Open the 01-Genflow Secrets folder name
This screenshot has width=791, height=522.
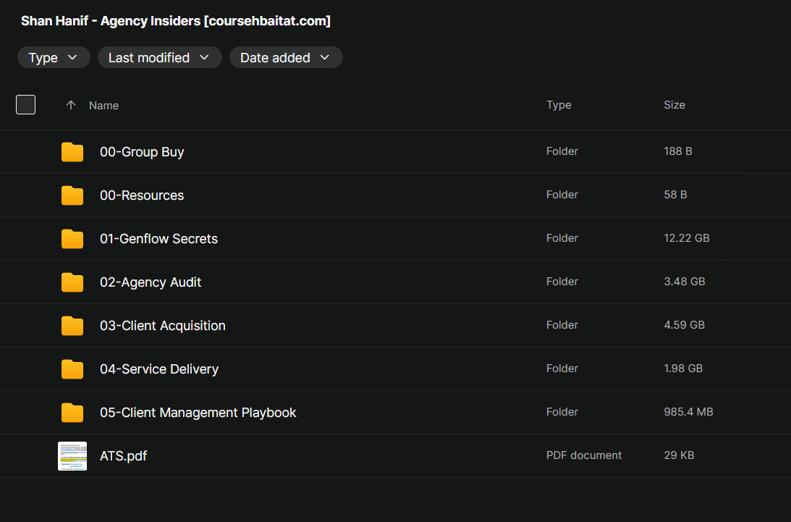[x=158, y=239]
